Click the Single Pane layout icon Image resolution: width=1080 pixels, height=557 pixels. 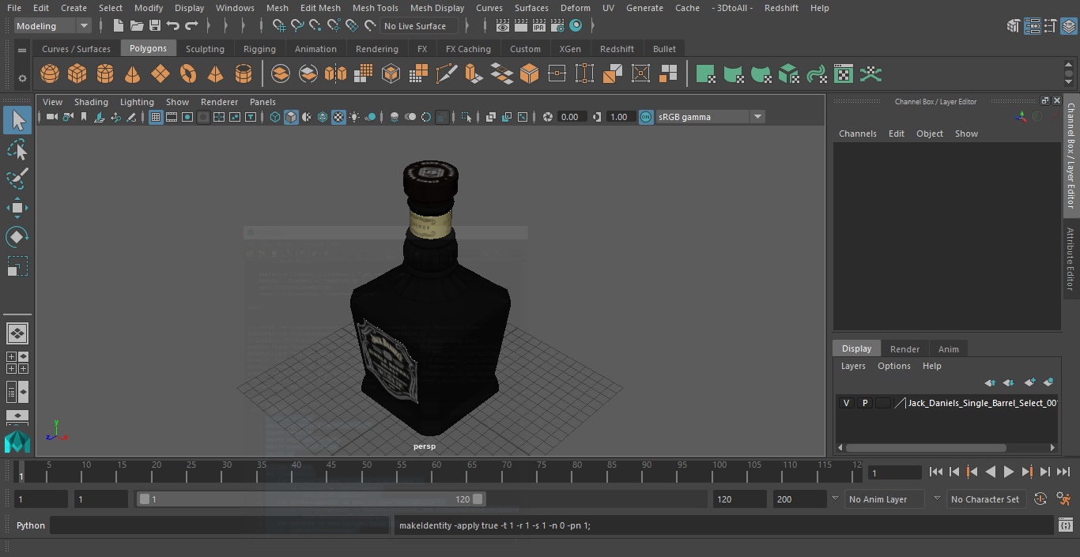point(17,333)
